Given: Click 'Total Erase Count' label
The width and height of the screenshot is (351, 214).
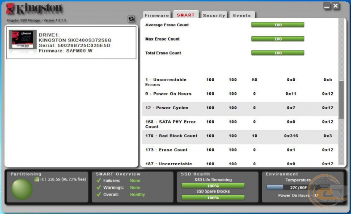Looking at the screenshot, I should pyautogui.click(x=163, y=53).
